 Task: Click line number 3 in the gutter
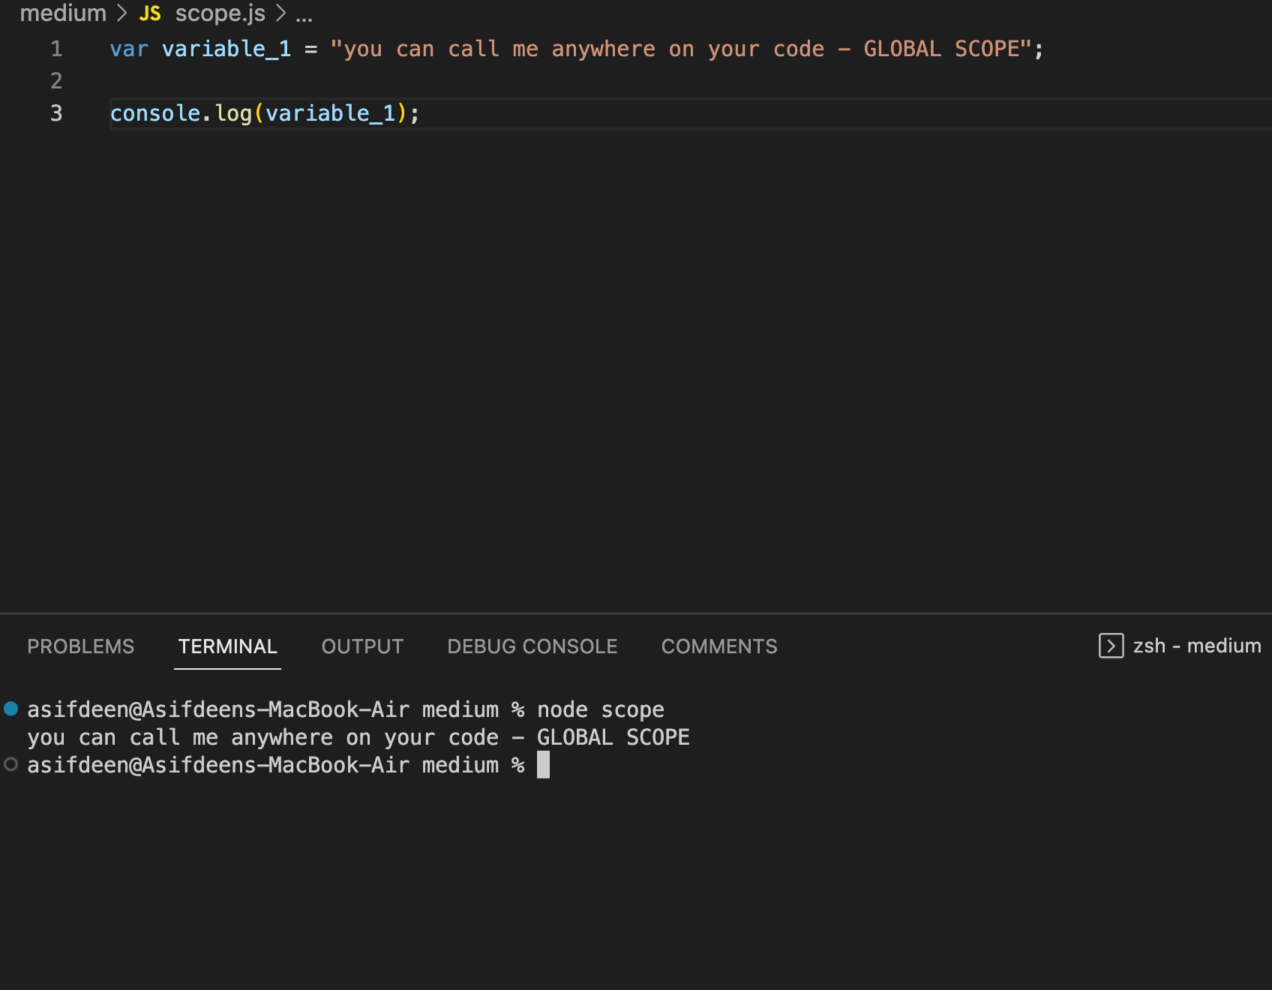[x=56, y=113]
